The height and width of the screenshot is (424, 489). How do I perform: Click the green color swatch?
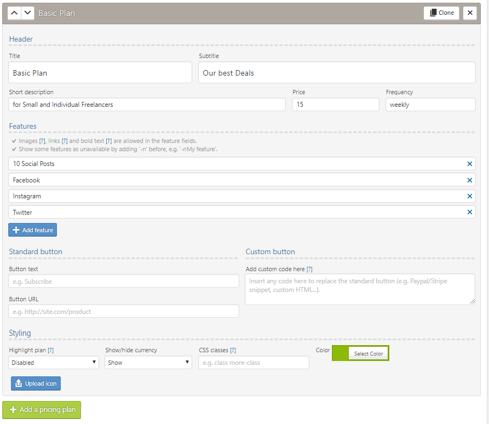click(x=340, y=353)
